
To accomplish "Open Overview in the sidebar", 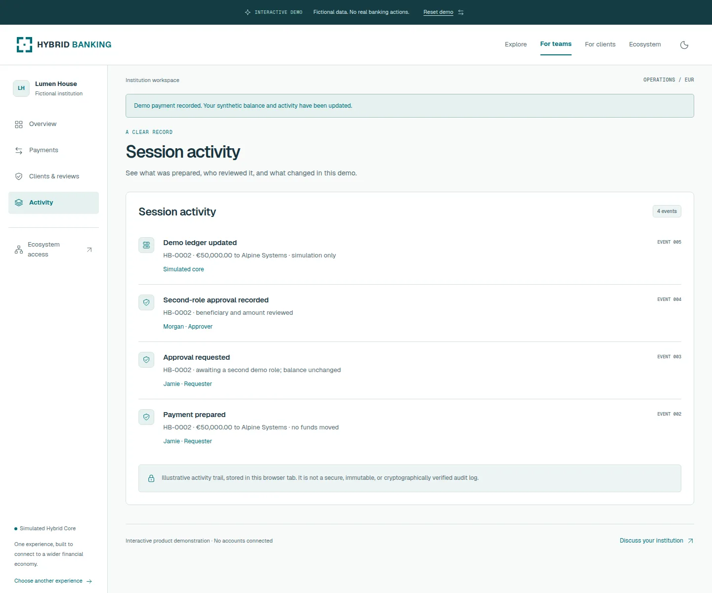I will [x=53, y=124].
